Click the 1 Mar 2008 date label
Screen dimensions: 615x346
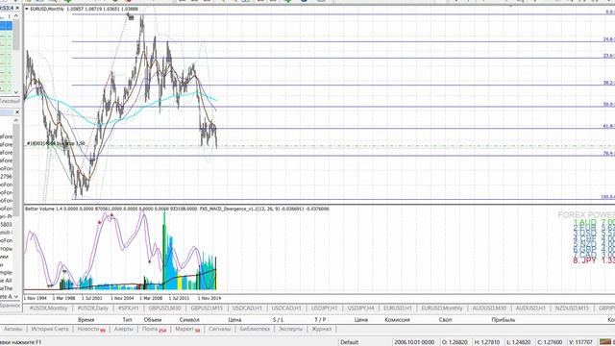click(151, 298)
